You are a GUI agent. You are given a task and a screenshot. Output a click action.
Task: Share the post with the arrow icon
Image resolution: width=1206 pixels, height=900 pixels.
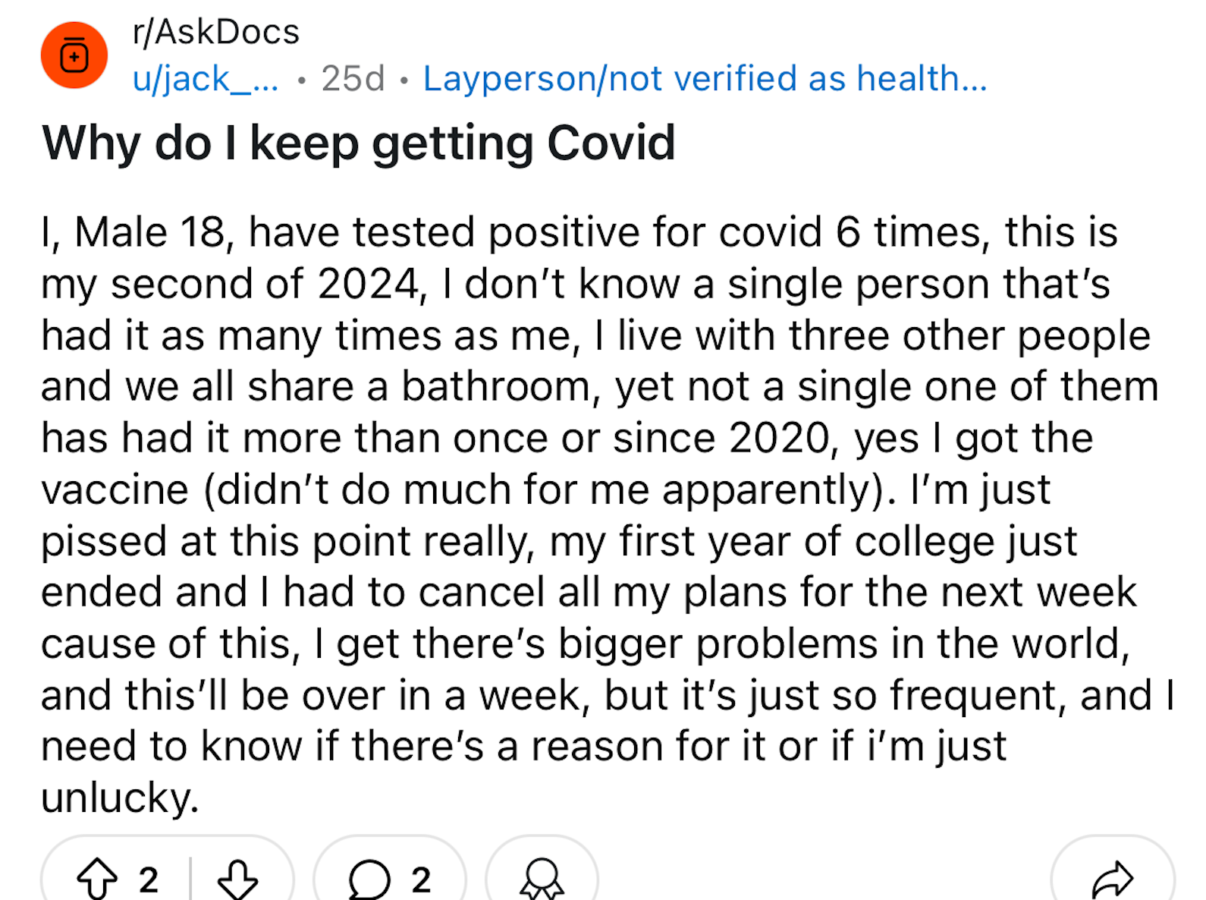[1113, 880]
